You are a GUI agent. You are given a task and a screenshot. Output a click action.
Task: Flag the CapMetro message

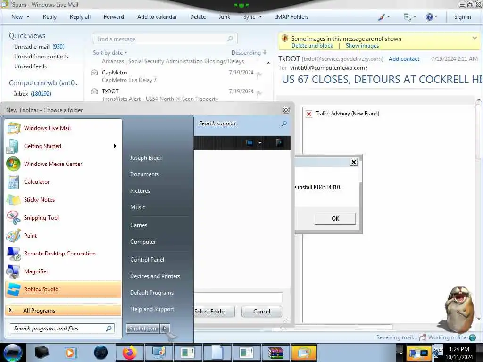coord(259,74)
